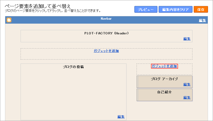Click 編集 in the ブログの投稿 box
The width and height of the screenshot is (213, 121).
click(x=121, y=117)
